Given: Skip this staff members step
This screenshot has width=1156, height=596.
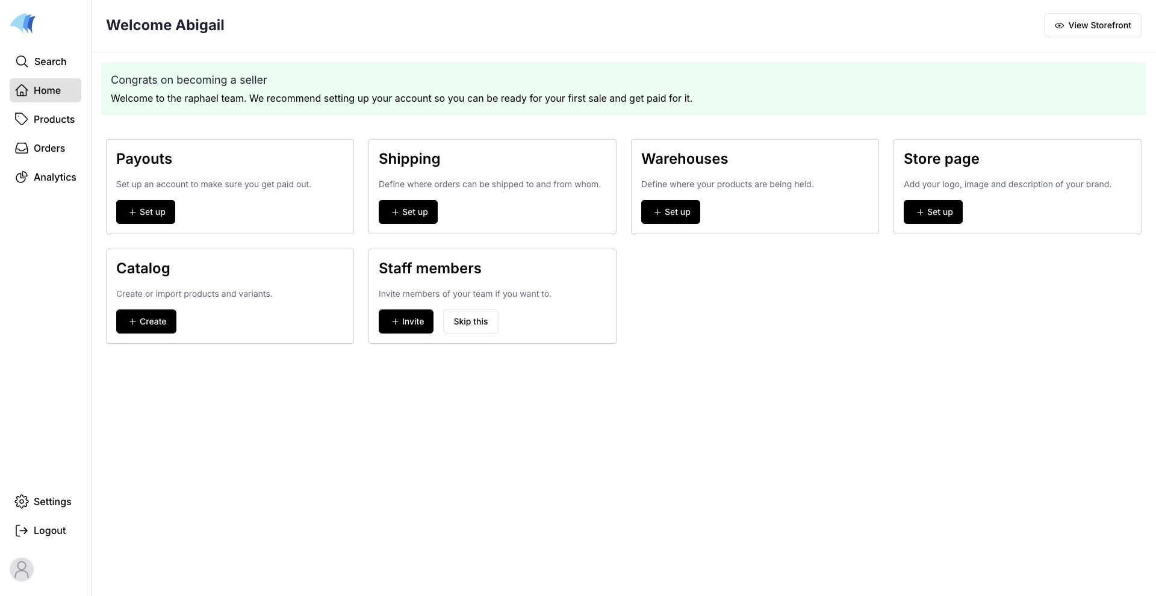Looking at the screenshot, I should 470,321.
